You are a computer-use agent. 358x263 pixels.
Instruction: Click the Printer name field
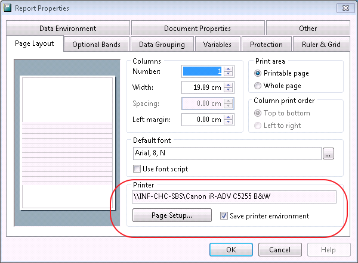coord(234,196)
